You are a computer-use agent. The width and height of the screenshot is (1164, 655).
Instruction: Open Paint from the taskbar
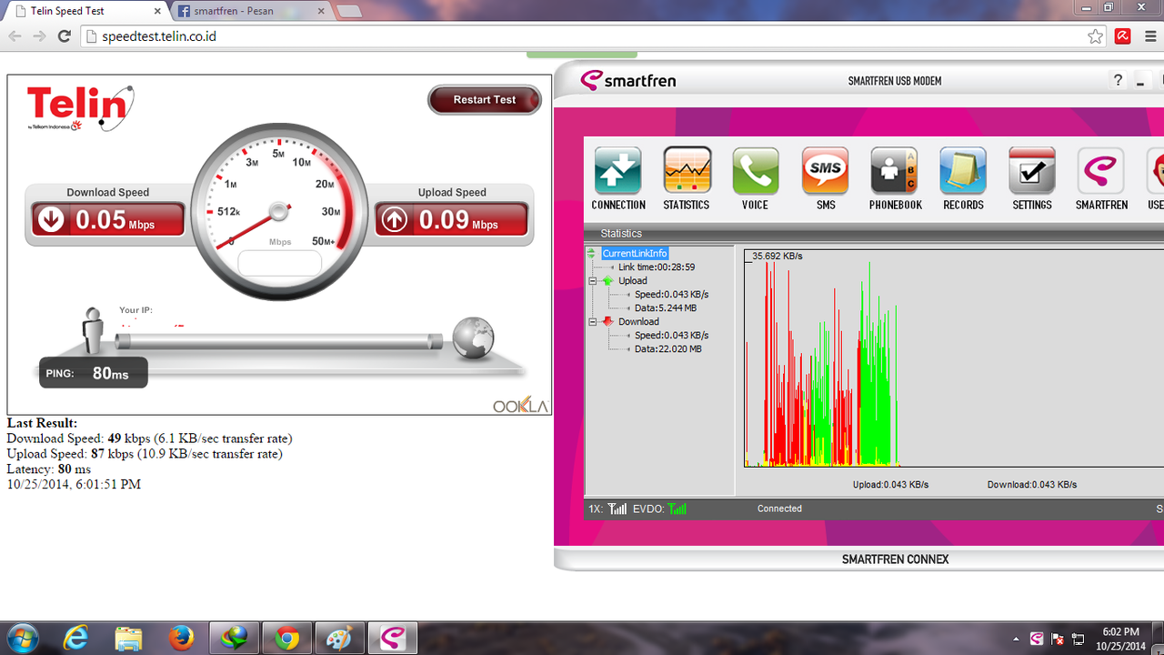tap(340, 639)
